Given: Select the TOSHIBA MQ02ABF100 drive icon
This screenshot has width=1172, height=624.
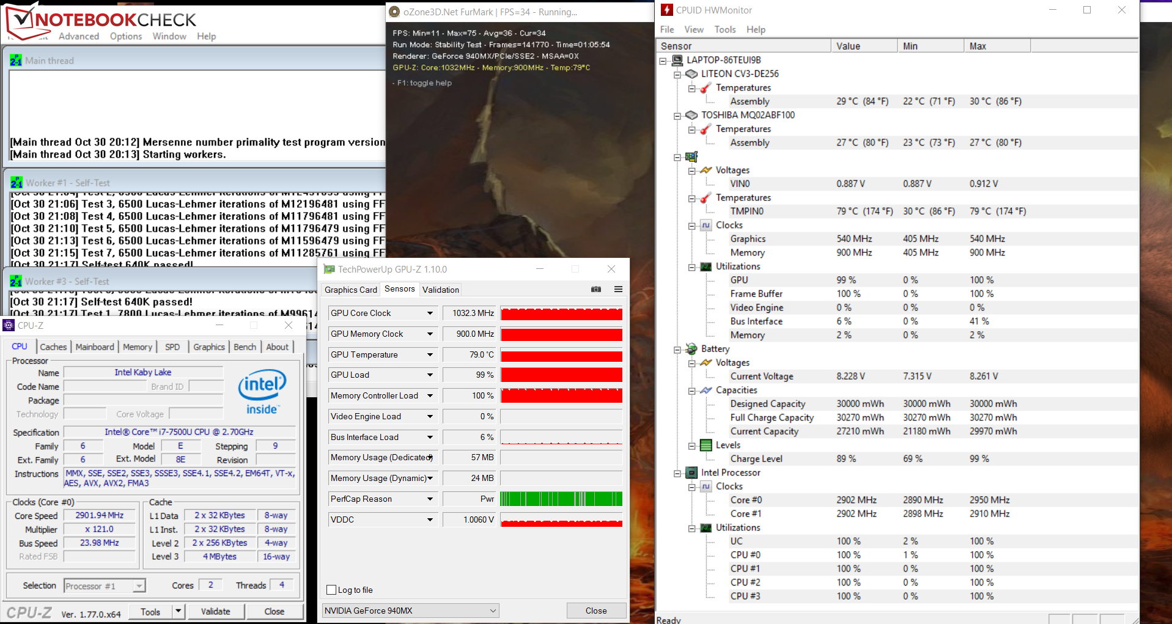Looking at the screenshot, I should click(x=691, y=115).
